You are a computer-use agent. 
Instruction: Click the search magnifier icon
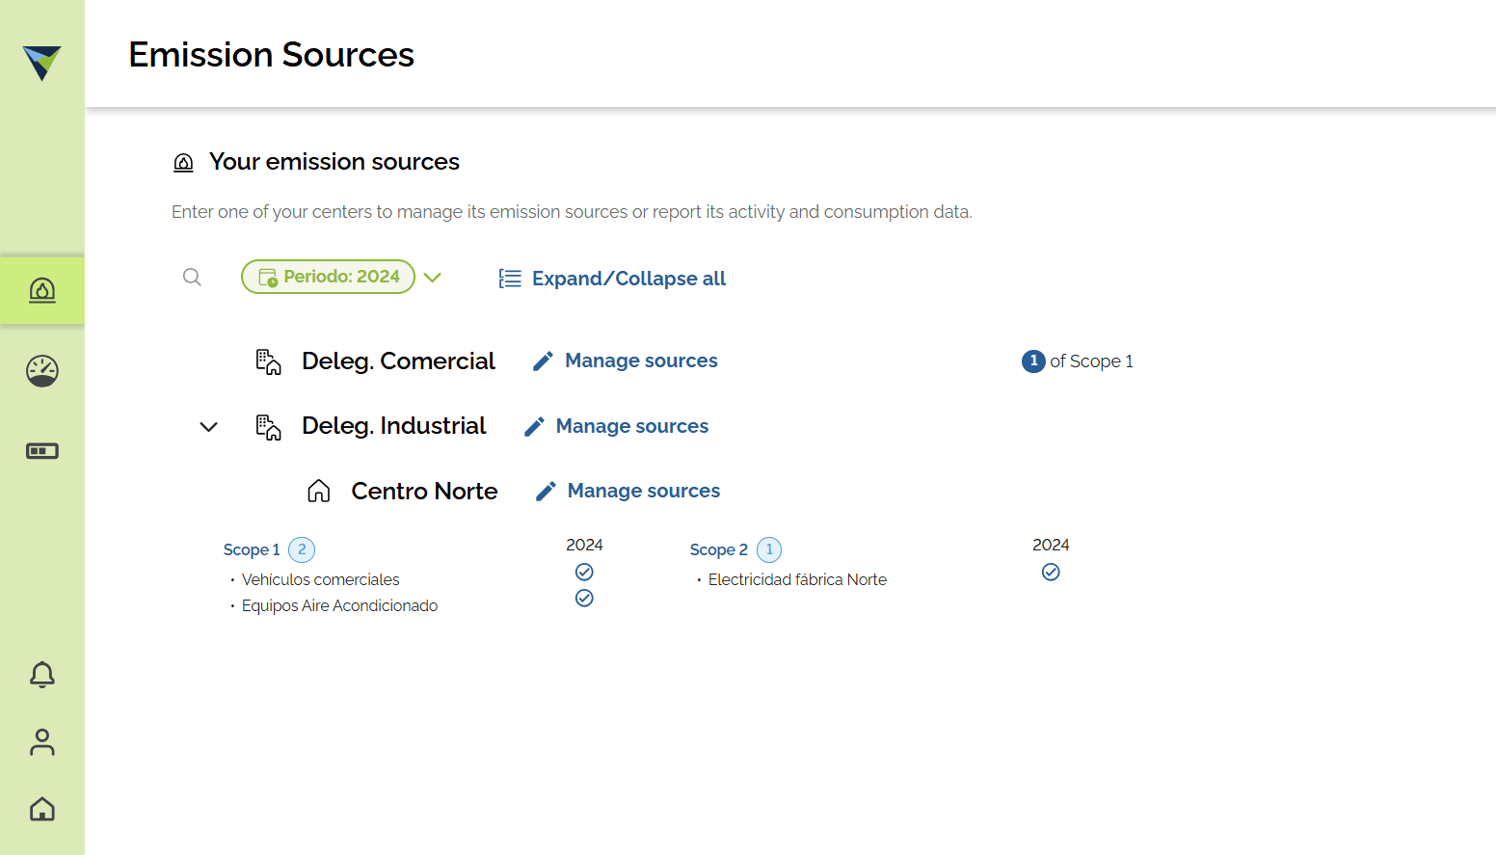click(x=192, y=278)
